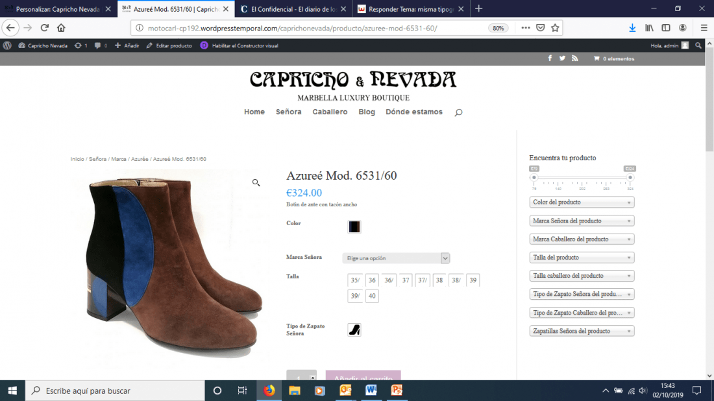Viewport: 714px width, 401px height.
Task: Select size 40 option
Action: pos(372,296)
